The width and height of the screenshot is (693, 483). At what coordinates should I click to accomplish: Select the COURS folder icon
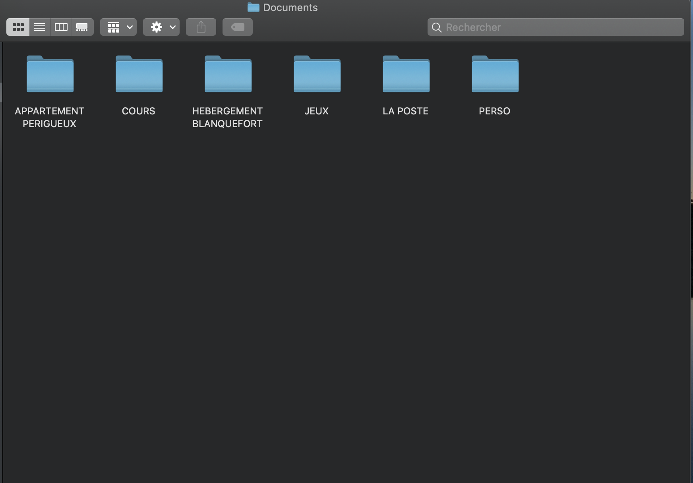coord(139,74)
